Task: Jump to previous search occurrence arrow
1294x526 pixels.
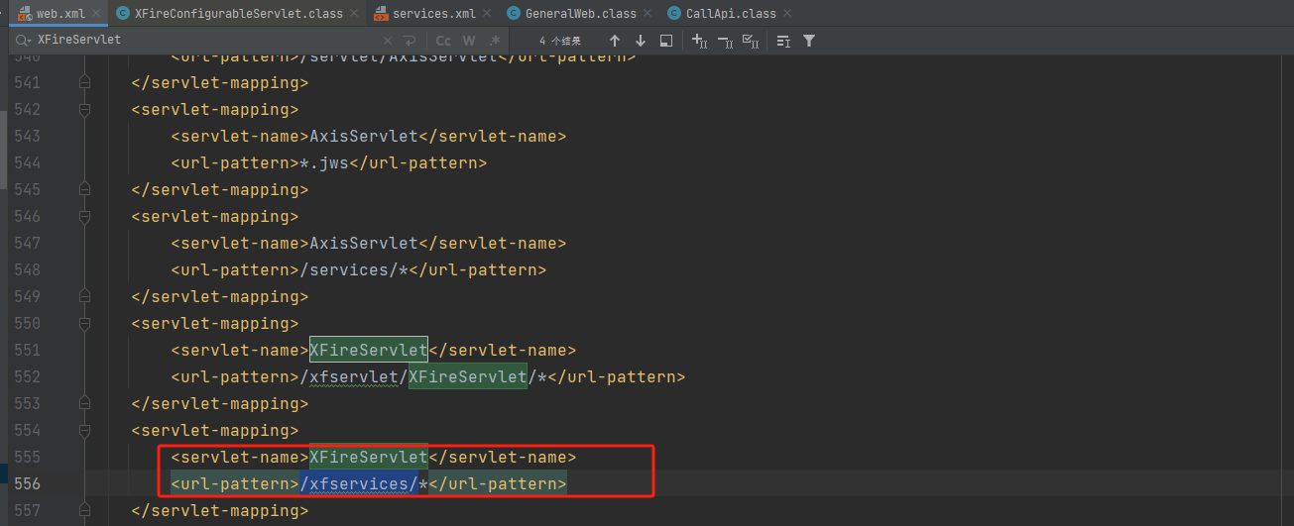Action: pos(615,41)
